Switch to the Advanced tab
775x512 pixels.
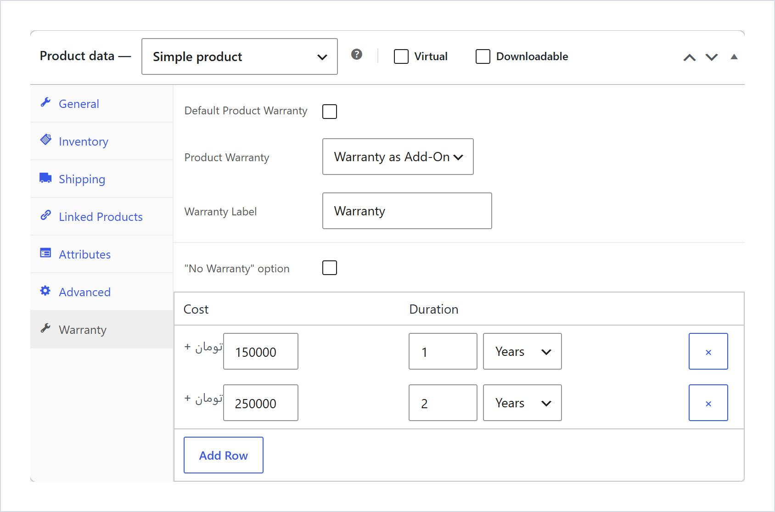pyautogui.click(x=101, y=292)
